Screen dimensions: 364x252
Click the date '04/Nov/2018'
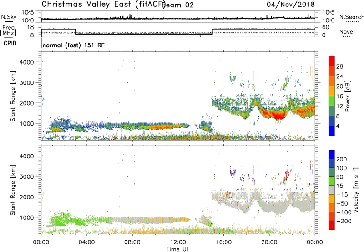point(291,5)
